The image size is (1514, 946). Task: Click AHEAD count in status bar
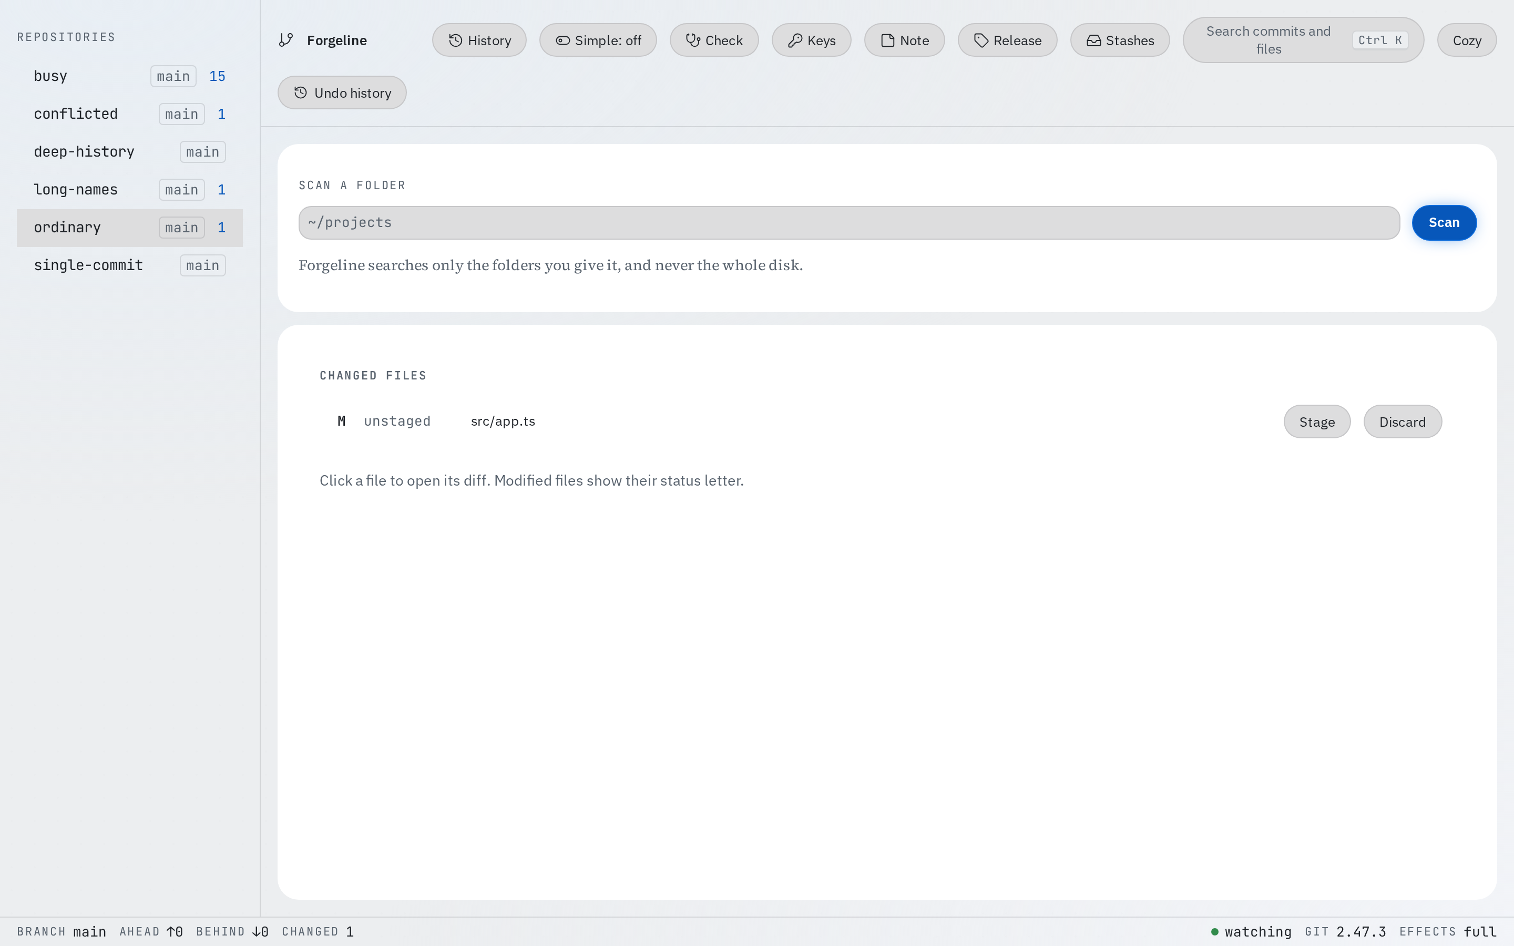click(x=151, y=932)
